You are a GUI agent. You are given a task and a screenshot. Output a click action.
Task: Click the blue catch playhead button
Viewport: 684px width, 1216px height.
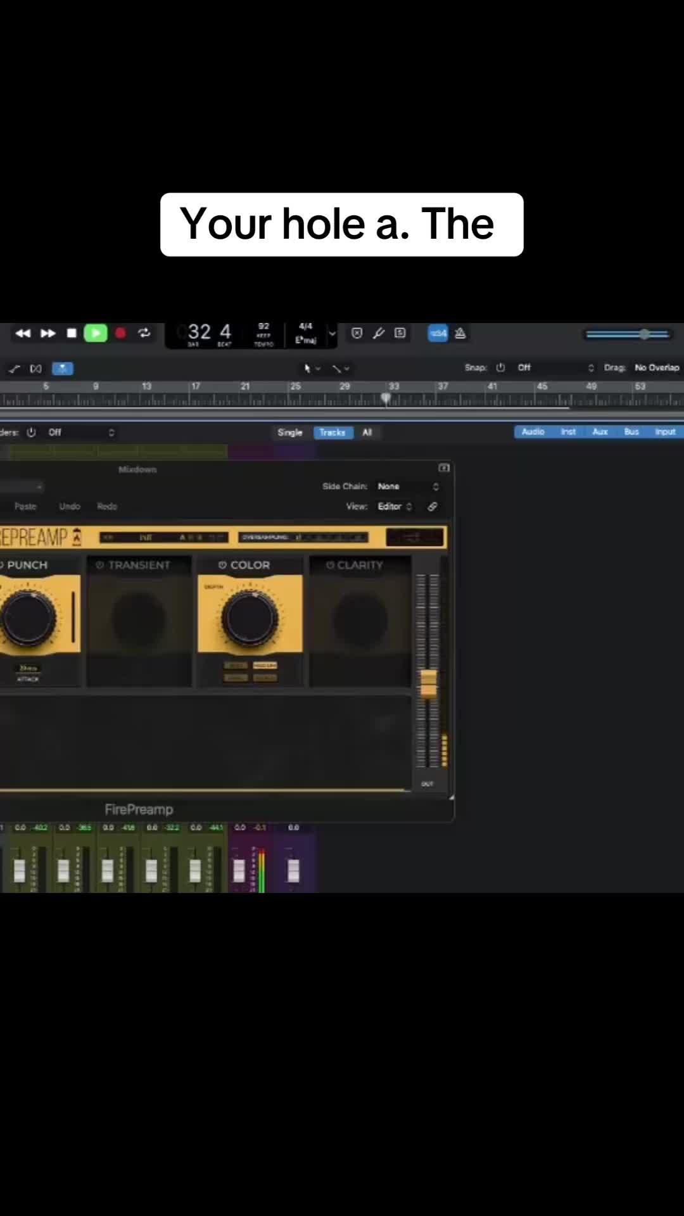pos(63,369)
